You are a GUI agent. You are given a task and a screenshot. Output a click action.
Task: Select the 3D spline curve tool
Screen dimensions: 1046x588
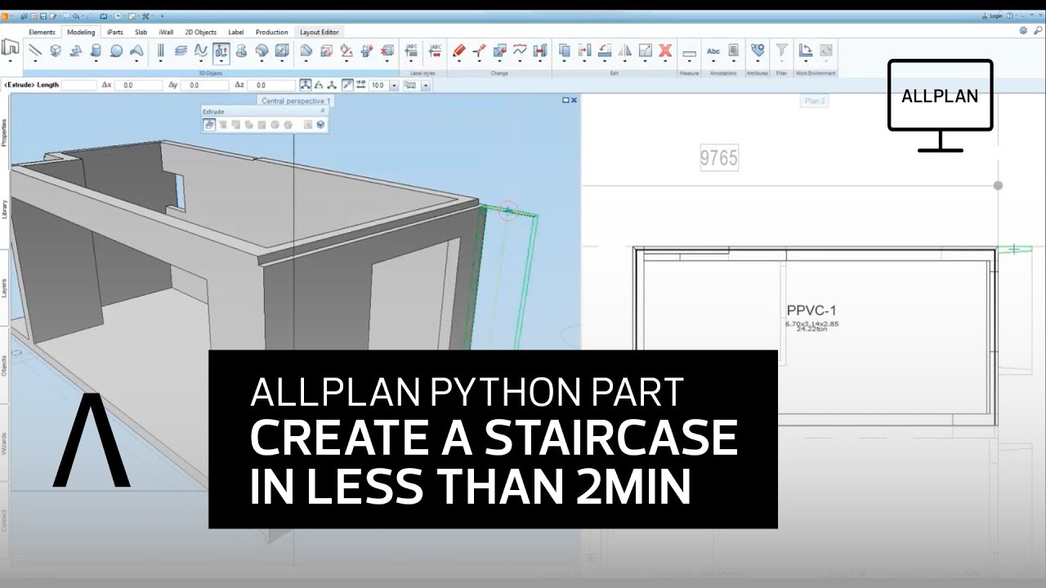tap(201, 51)
